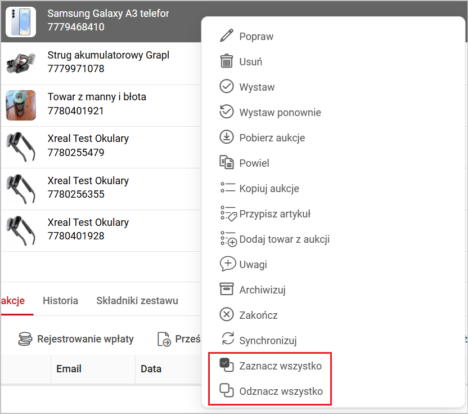
Task: Click the Archiwizuj archive box icon
Action: tap(226, 290)
